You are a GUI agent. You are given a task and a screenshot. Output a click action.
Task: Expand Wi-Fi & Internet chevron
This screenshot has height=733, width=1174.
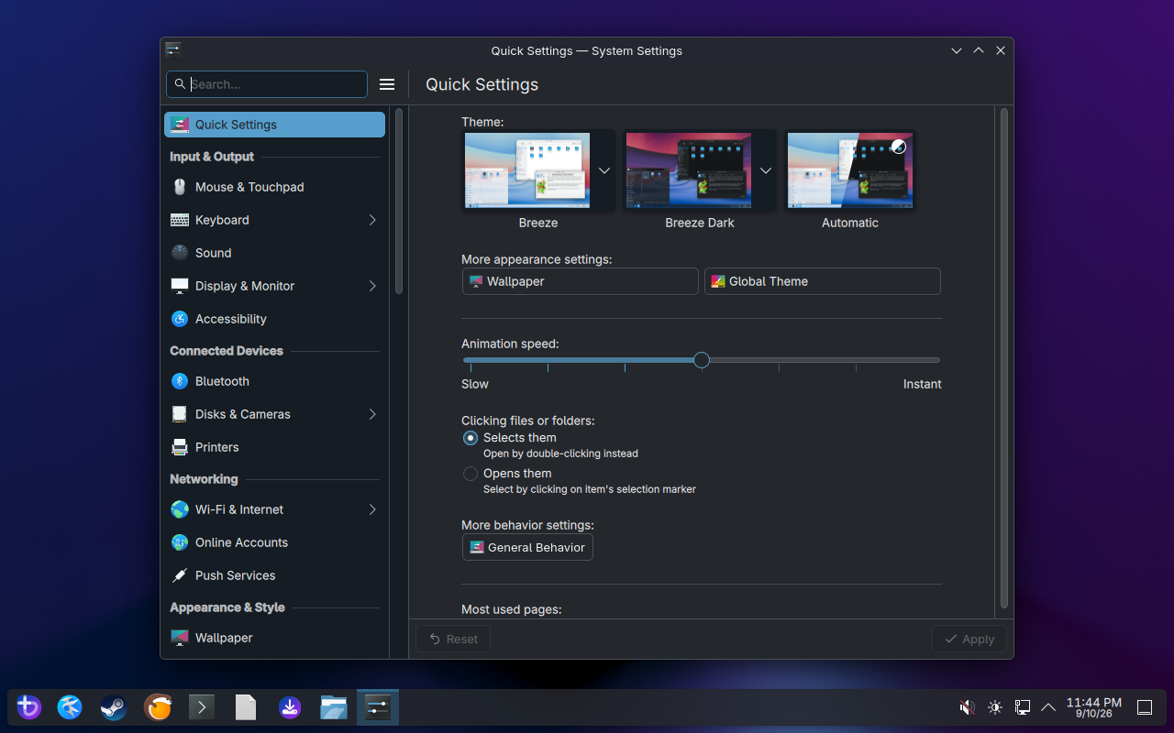[372, 509]
